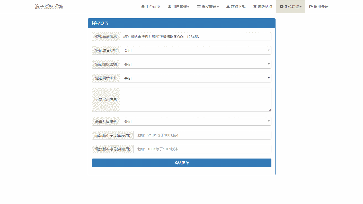363x204 pixels.
Task: Expand the 验证网站ＩＰ dropdown
Action: point(196,78)
